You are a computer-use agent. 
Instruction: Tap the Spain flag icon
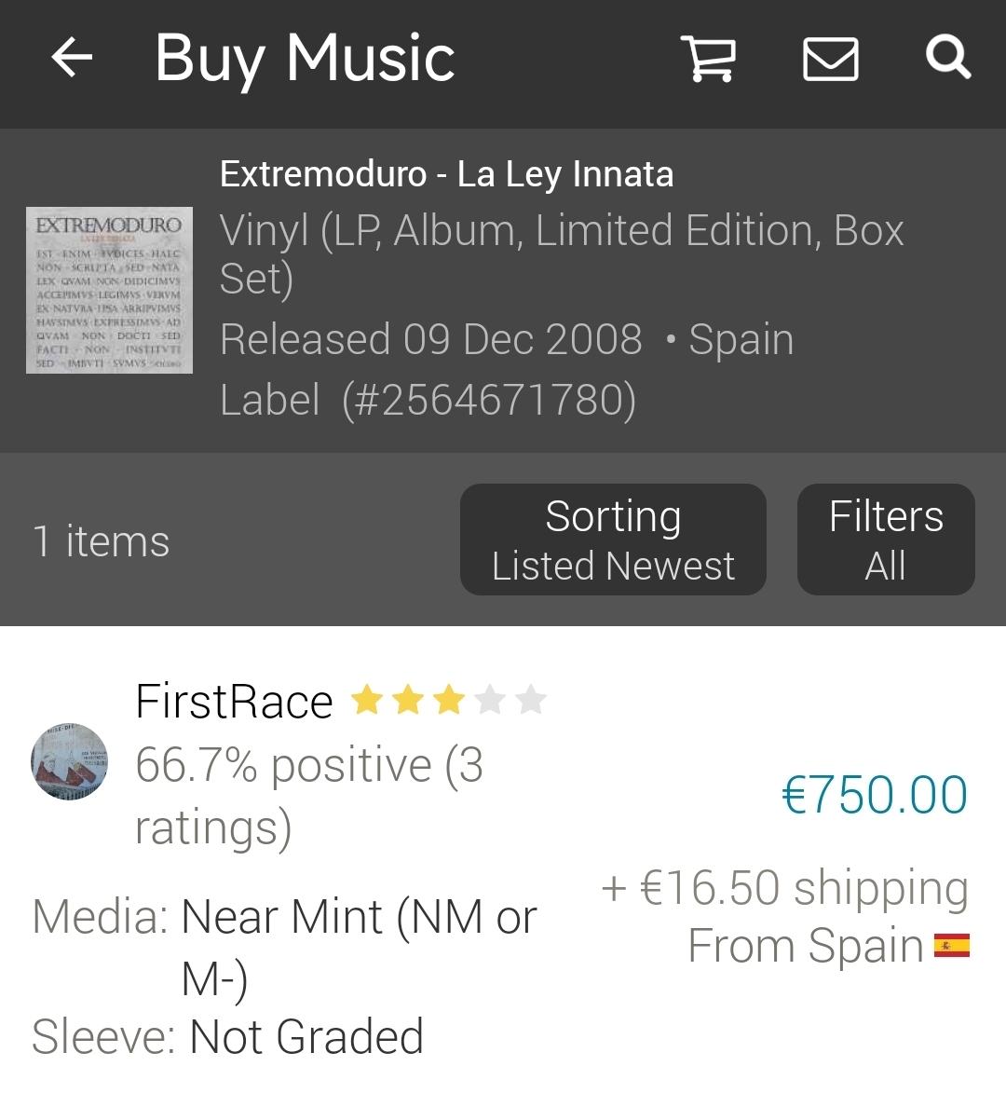951,946
